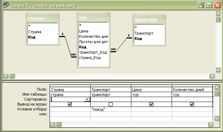Image resolution: width=223 pixels, height=132 pixels.
Task: Click the criteria cell containing "поезд"
Action: 111,109
